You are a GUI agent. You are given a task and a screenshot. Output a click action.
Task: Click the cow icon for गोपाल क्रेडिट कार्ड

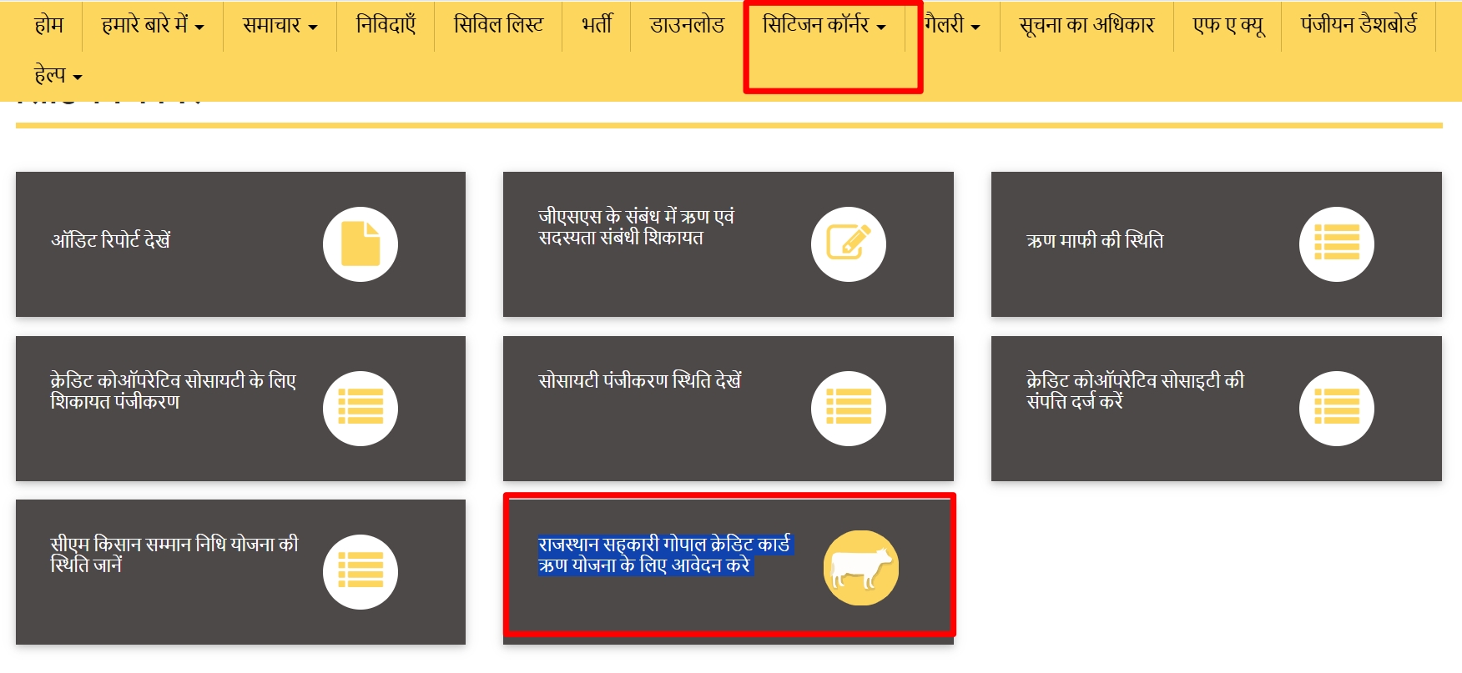(x=860, y=569)
